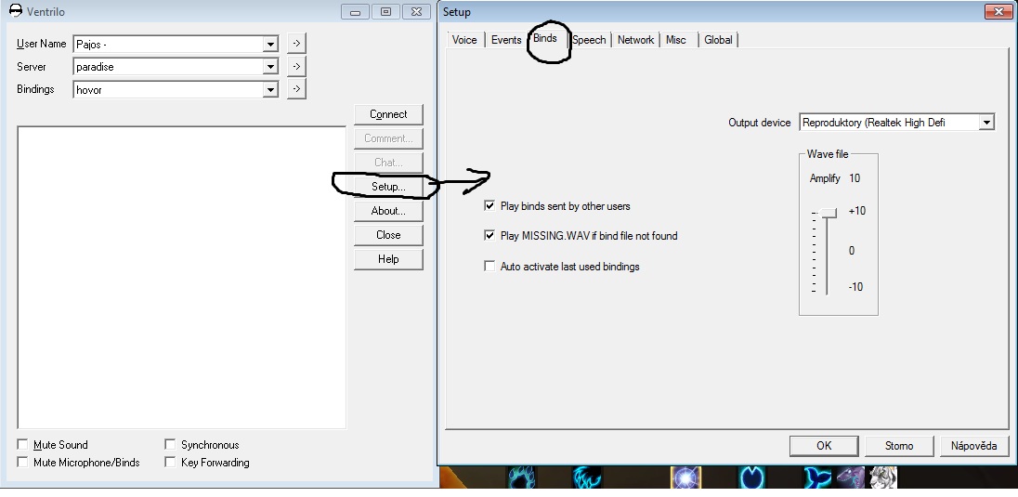Click the glowing starburst ability icon
1018x497 pixels.
click(x=685, y=477)
